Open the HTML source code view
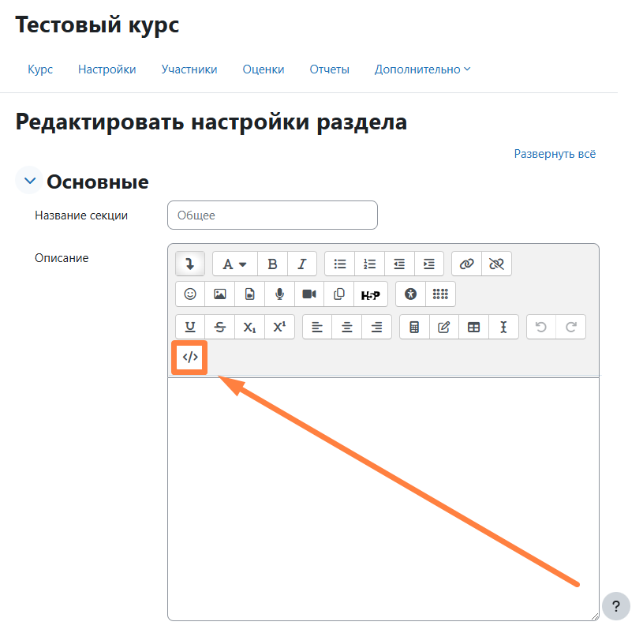This screenshot has width=643, height=633. pyautogui.click(x=190, y=358)
